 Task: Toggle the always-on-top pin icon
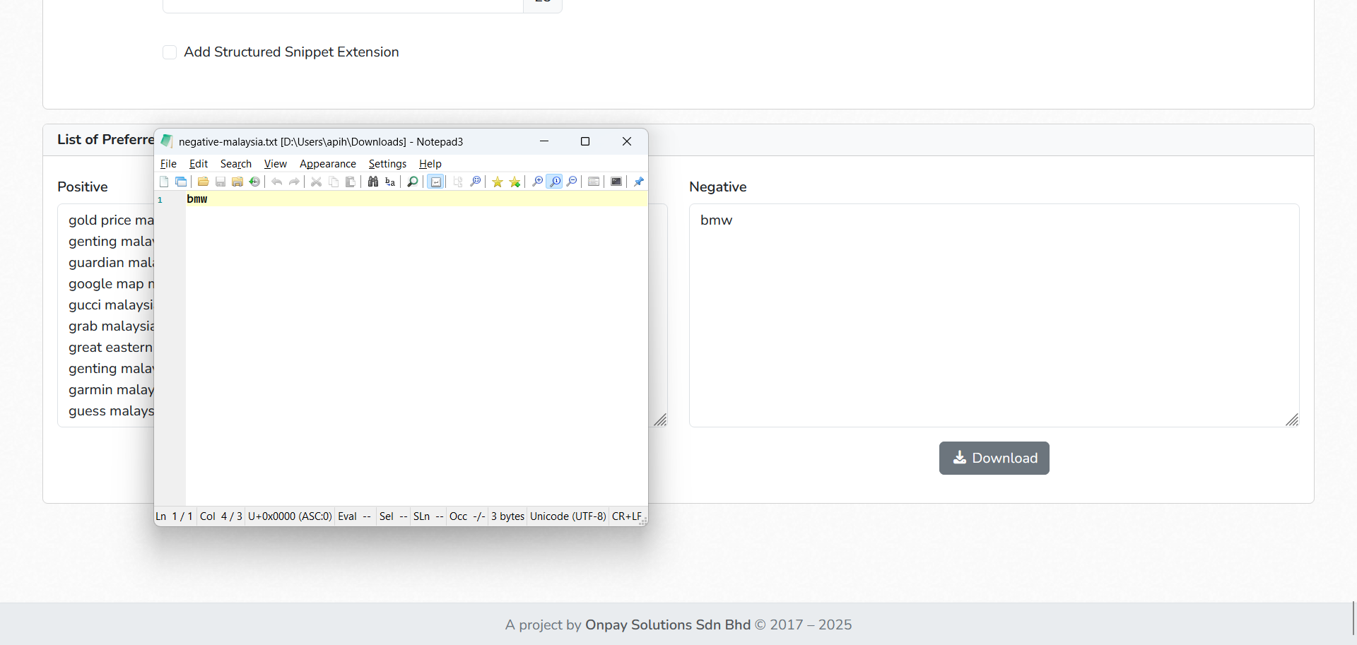639,182
